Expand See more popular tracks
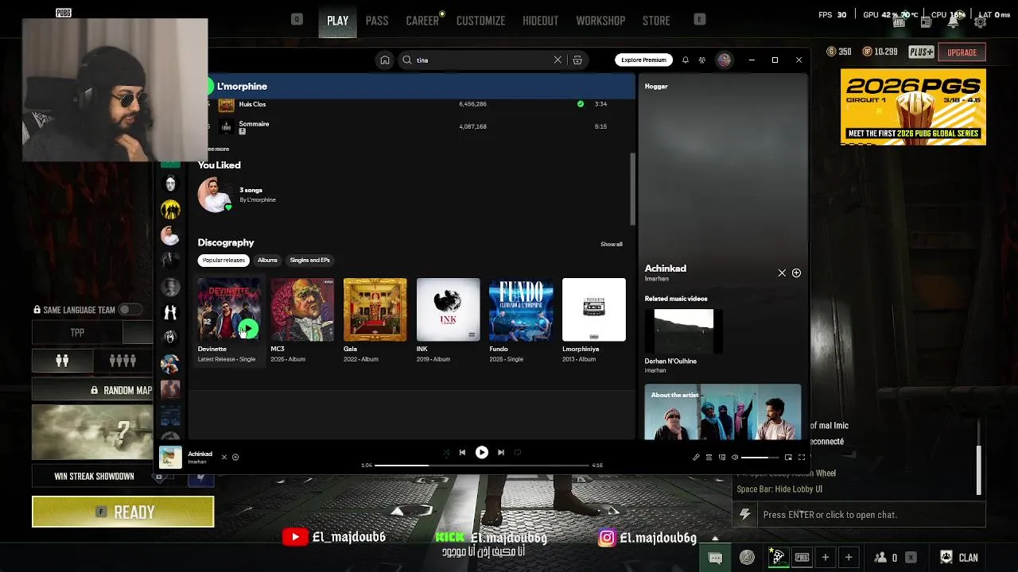 pos(218,149)
